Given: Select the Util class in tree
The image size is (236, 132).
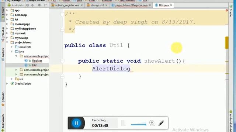Looking at the screenshot, I should (x=34, y=65).
